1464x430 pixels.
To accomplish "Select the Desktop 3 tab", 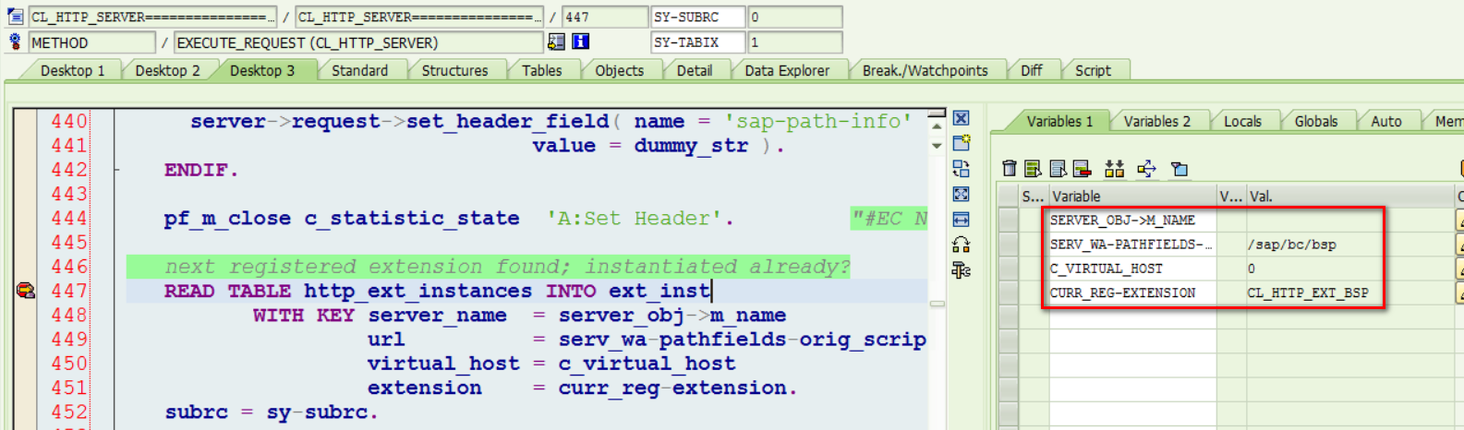I will (x=262, y=70).
